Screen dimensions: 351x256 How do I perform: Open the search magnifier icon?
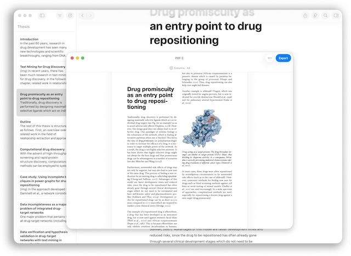click(x=325, y=15)
